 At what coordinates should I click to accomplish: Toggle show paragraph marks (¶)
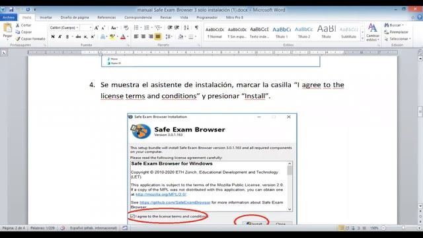(196, 28)
